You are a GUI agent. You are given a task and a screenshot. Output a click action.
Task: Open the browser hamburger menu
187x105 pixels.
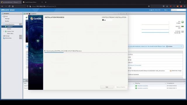pos(185,6)
